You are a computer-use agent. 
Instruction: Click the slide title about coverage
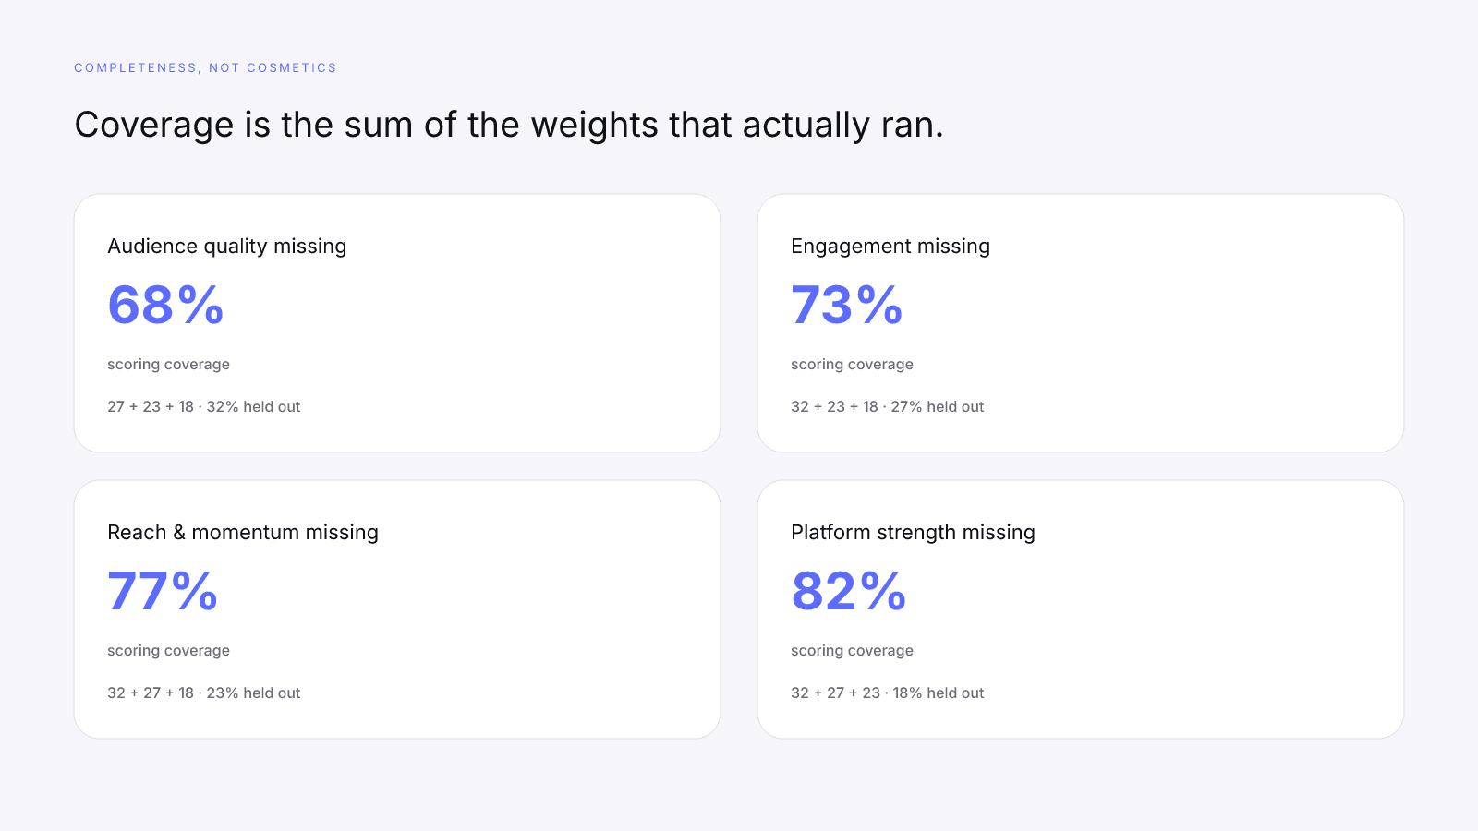tap(509, 125)
